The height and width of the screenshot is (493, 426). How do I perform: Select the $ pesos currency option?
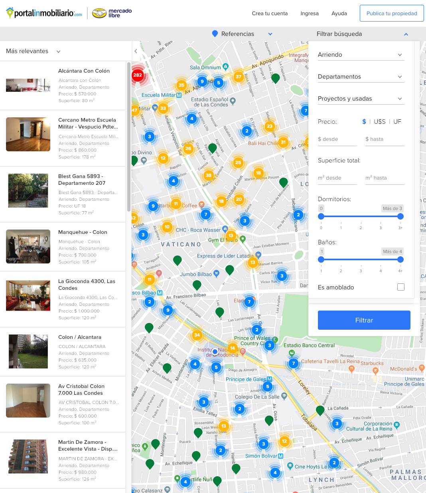(364, 122)
